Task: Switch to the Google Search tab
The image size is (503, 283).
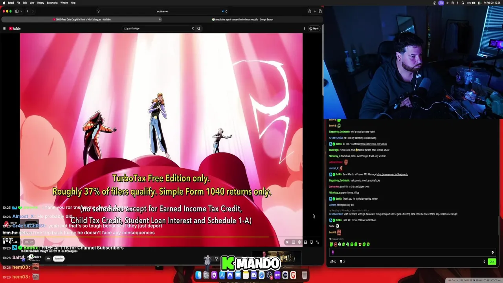Action: [242, 19]
